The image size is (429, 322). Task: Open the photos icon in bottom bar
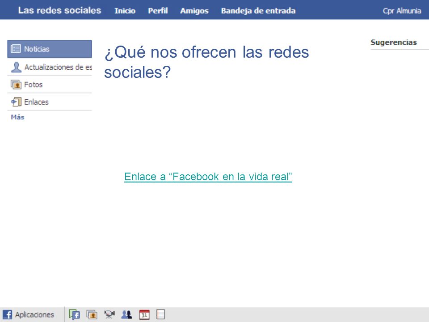[x=92, y=314]
